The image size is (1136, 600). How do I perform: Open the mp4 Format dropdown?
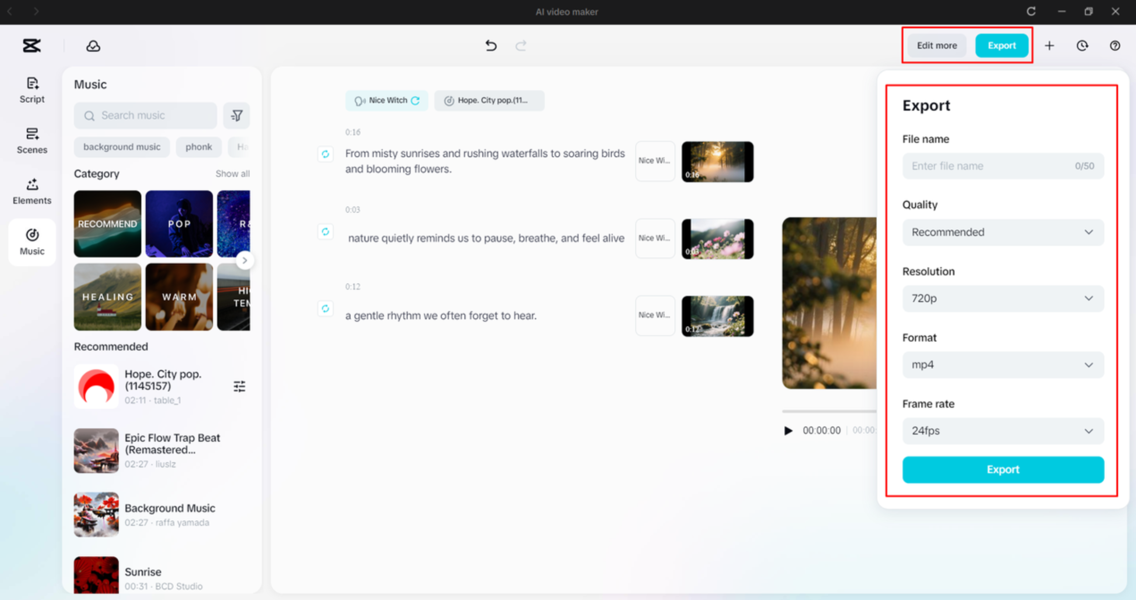1002,365
